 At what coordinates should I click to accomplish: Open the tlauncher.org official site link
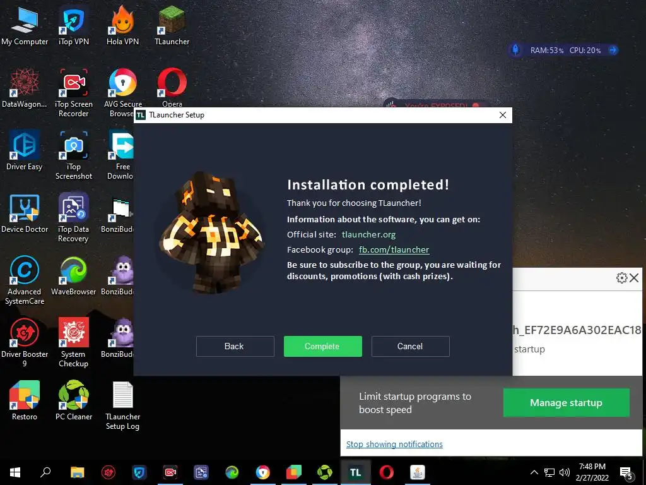point(368,235)
